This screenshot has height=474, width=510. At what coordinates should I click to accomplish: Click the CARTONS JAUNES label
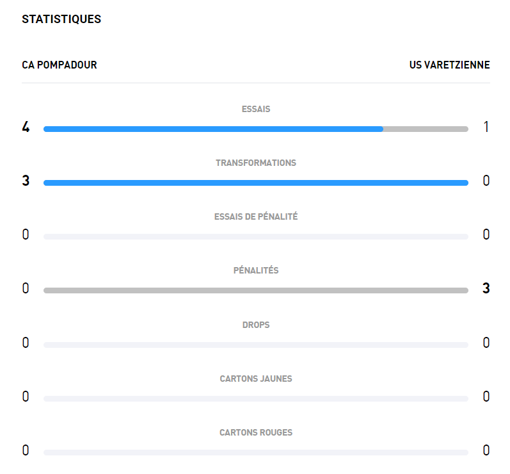point(256,379)
